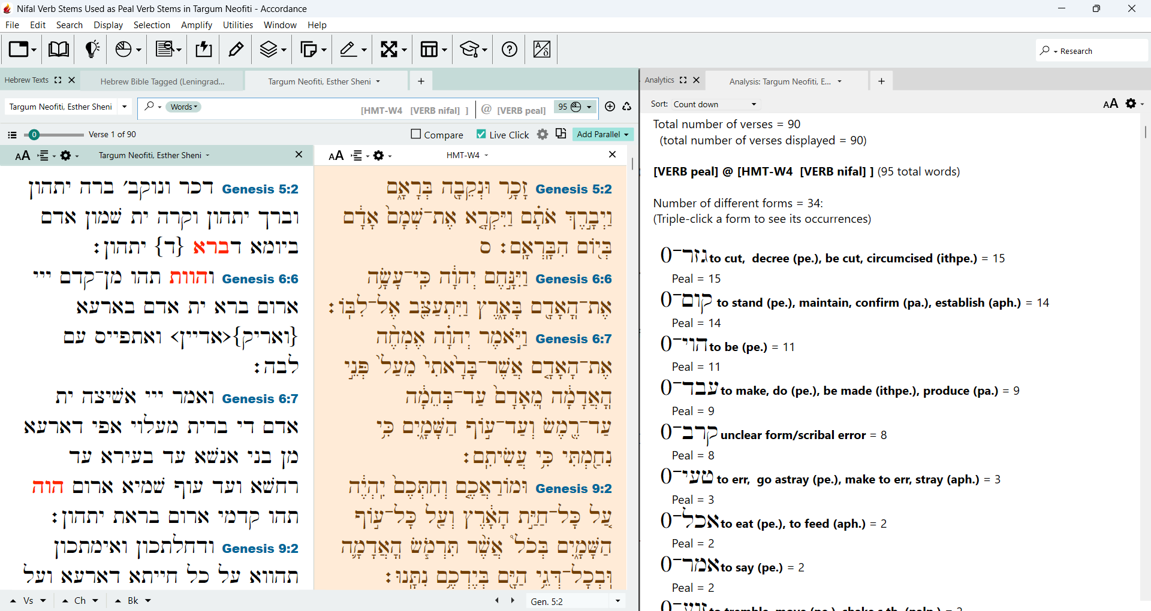Open the Targum Neofiti text selector dropdown
Viewport: 1151px width, 611px height.
click(68, 107)
